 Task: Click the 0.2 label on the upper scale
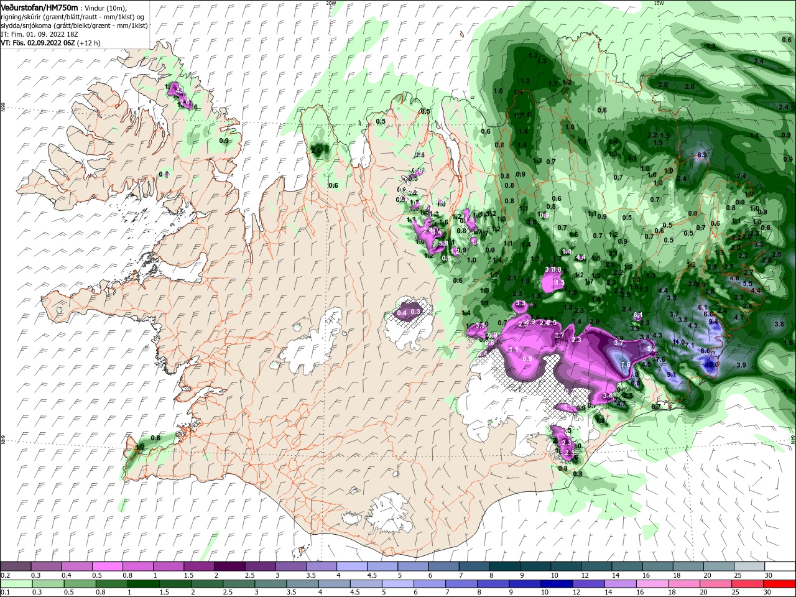pos(5,575)
